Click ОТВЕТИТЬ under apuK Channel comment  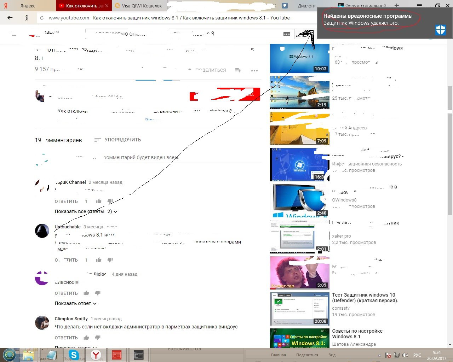66,201
